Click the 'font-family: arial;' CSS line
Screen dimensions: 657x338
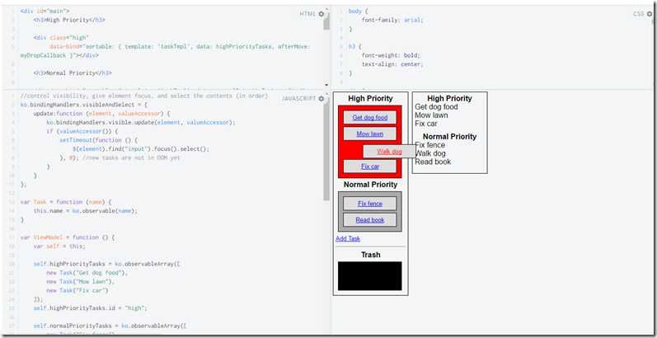click(392, 20)
